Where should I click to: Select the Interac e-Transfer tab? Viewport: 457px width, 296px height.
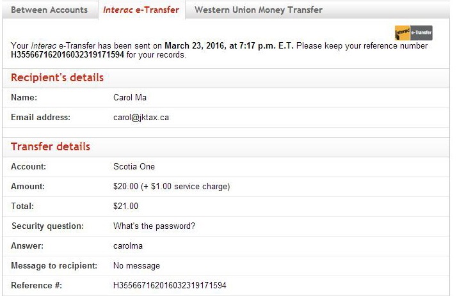(141, 10)
